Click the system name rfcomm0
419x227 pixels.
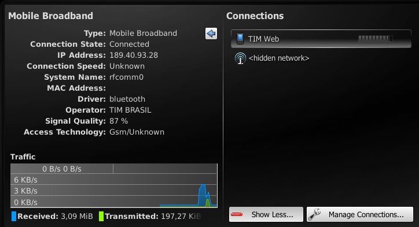[126, 77]
